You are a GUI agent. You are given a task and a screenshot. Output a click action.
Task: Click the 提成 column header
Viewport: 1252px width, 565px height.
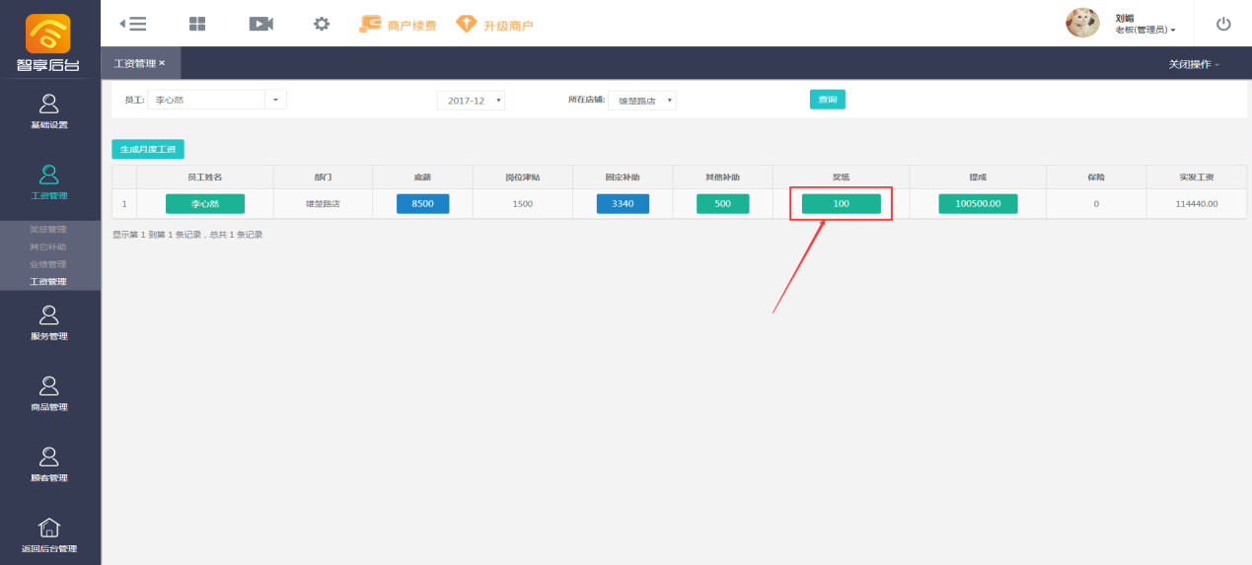(978, 177)
